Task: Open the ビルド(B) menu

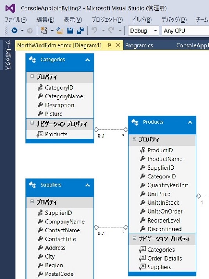Action: 142,19
